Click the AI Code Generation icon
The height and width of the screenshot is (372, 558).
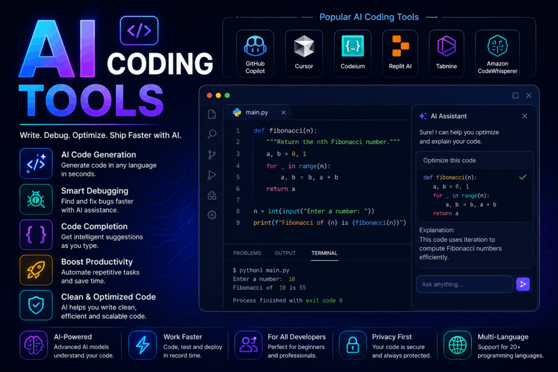pos(36,163)
